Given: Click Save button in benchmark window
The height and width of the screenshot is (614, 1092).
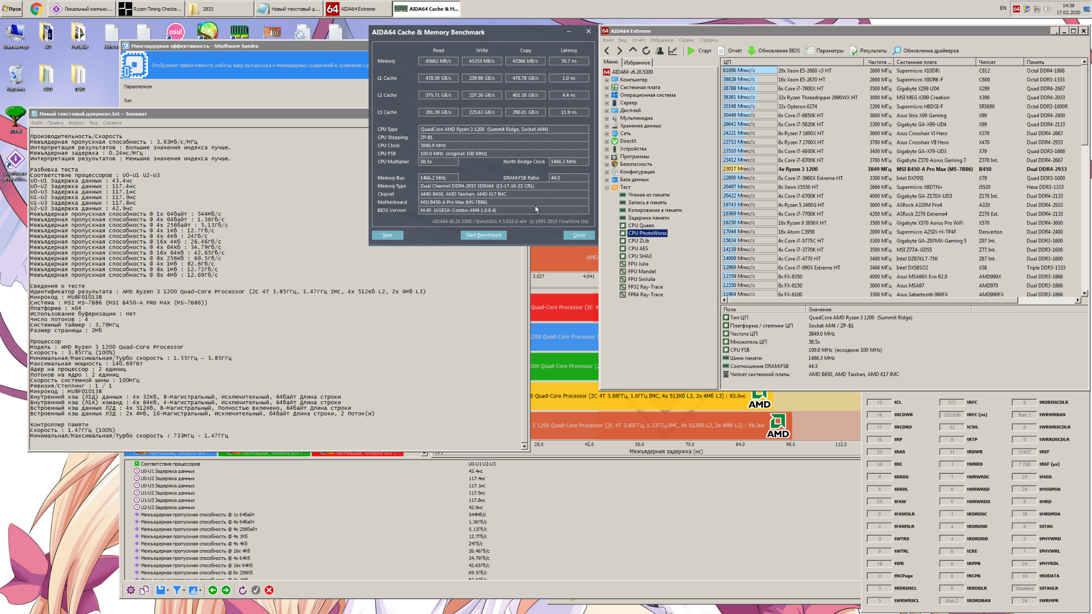Looking at the screenshot, I should 388,235.
